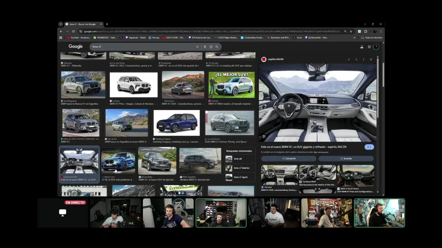Open Autoblog Uruguay dark blue BMW thumbnail

176,123
